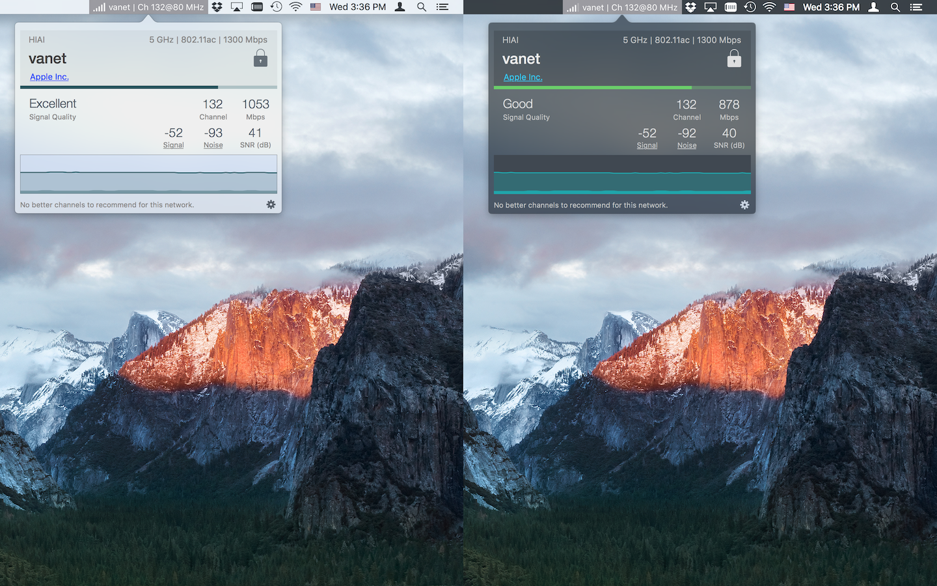Open the fast user switching menu icon
The width and height of the screenshot is (937, 586).
(400, 7)
